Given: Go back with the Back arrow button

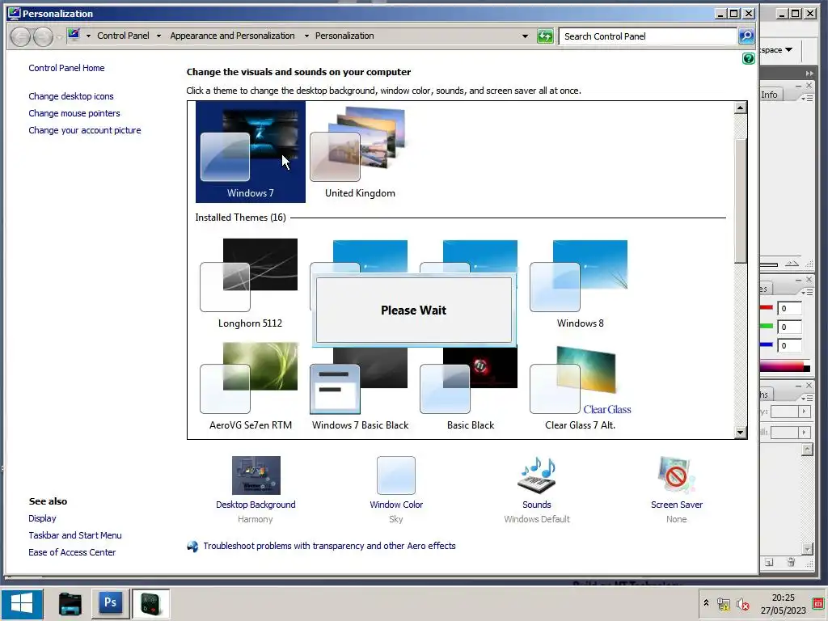Looking at the screenshot, I should click(x=20, y=36).
